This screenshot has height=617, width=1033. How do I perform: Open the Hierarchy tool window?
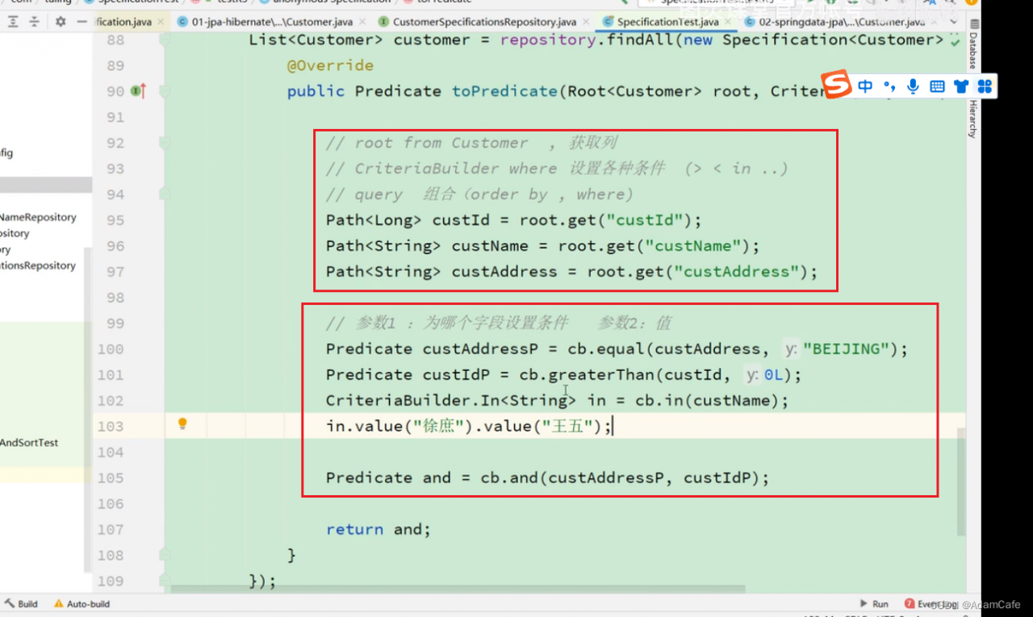pos(972,119)
